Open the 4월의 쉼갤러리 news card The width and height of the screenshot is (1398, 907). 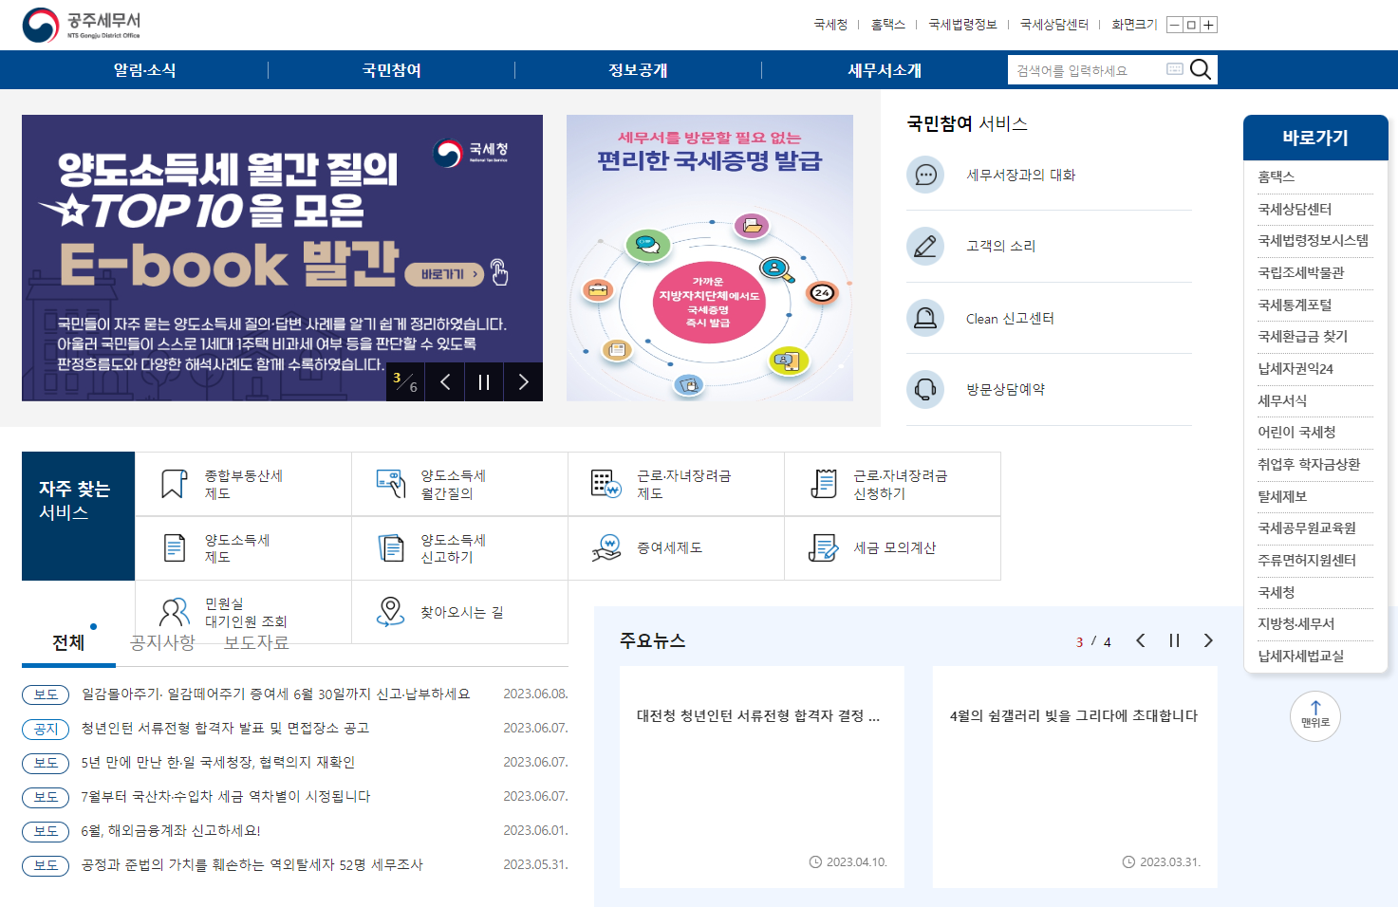[1074, 777]
